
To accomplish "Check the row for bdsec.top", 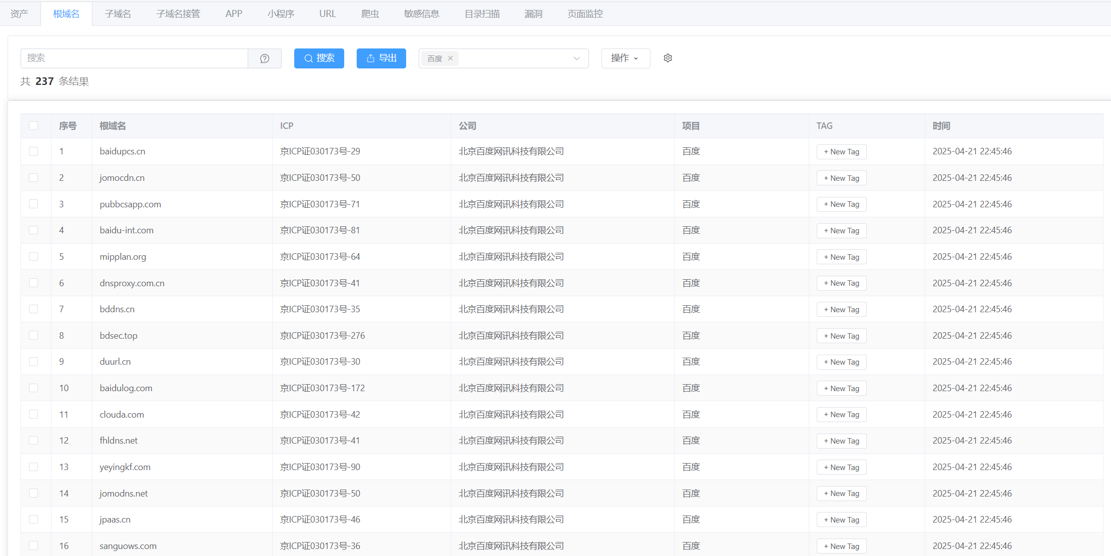I will (x=33, y=335).
